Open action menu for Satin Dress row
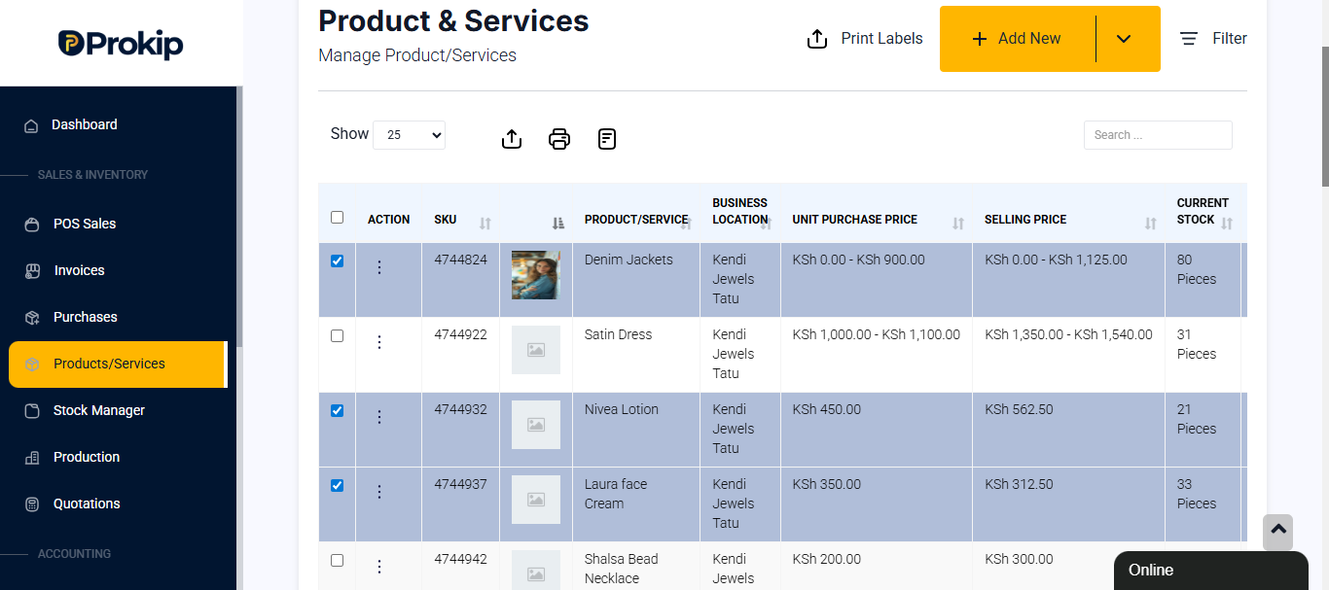The width and height of the screenshot is (1329, 590). (x=379, y=342)
